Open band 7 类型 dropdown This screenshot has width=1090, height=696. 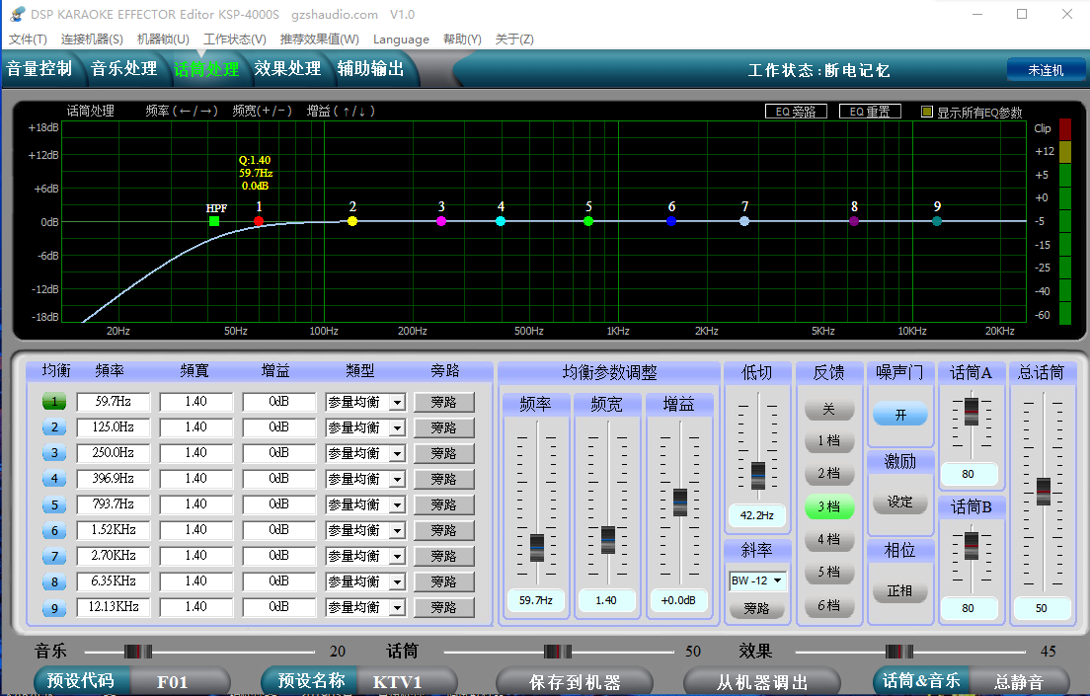[397, 556]
